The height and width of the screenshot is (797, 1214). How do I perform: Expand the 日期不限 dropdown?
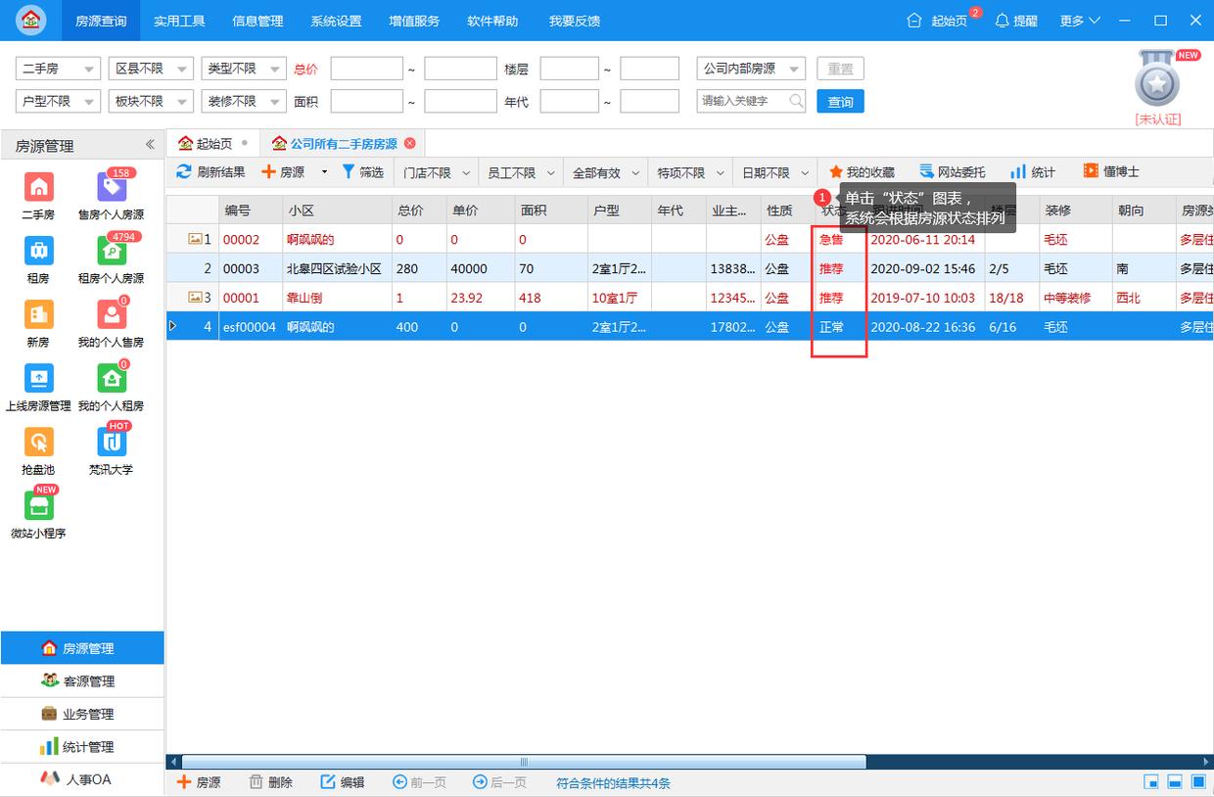click(773, 171)
